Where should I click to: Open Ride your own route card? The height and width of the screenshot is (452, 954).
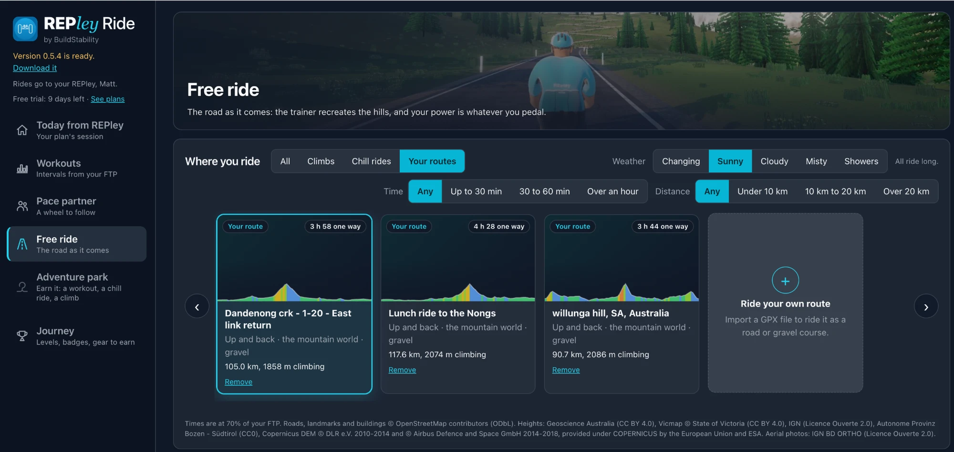coord(785,303)
